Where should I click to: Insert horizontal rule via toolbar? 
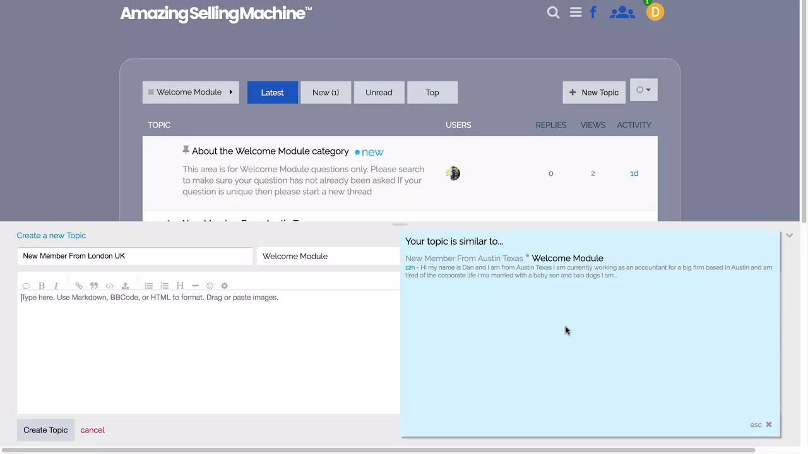click(x=195, y=286)
